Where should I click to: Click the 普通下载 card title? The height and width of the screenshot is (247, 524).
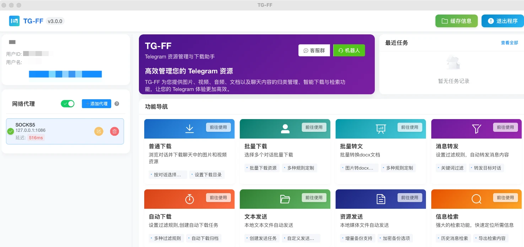click(x=160, y=146)
